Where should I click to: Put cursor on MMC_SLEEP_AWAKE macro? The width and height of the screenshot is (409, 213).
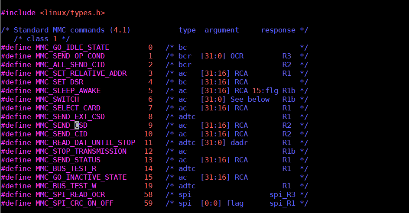click(68, 90)
